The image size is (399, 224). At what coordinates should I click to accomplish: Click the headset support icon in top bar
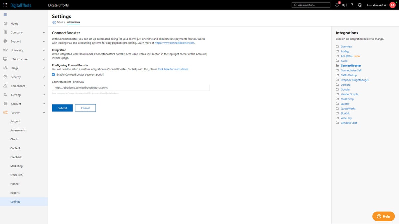pos(359,5)
